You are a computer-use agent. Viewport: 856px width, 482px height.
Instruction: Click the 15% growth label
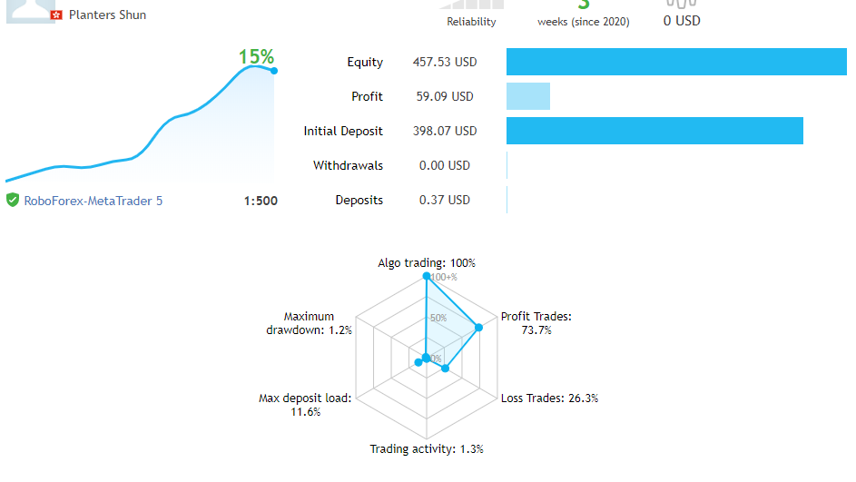coord(256,57)
